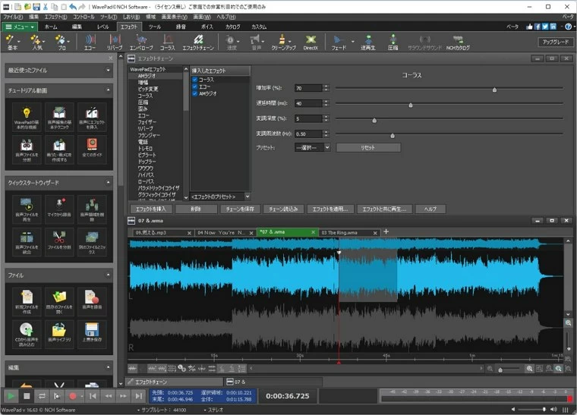Viewport: 577px width, 415px height.
Task: Click the リセット button
Action: point(368,147)
